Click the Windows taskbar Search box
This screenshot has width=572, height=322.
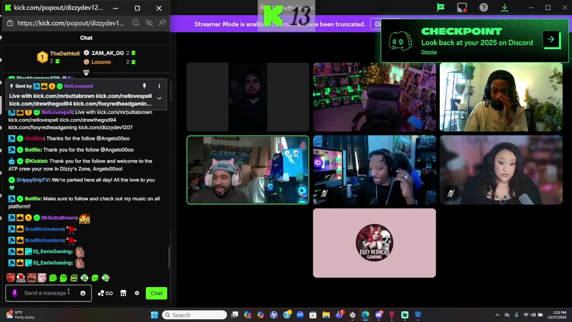(194, 315)
